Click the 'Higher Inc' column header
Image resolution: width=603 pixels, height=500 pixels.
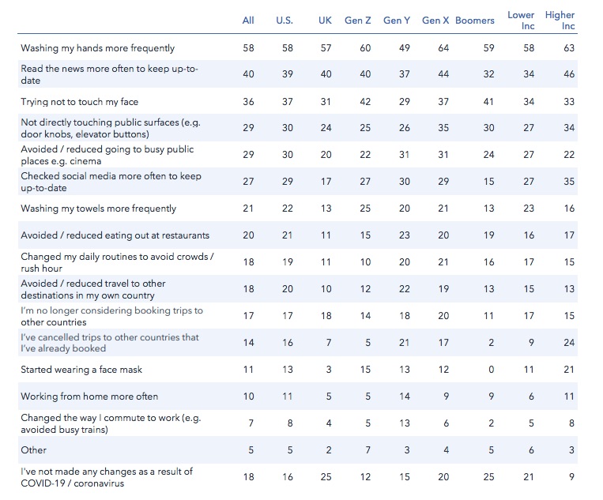coord(560,21)
